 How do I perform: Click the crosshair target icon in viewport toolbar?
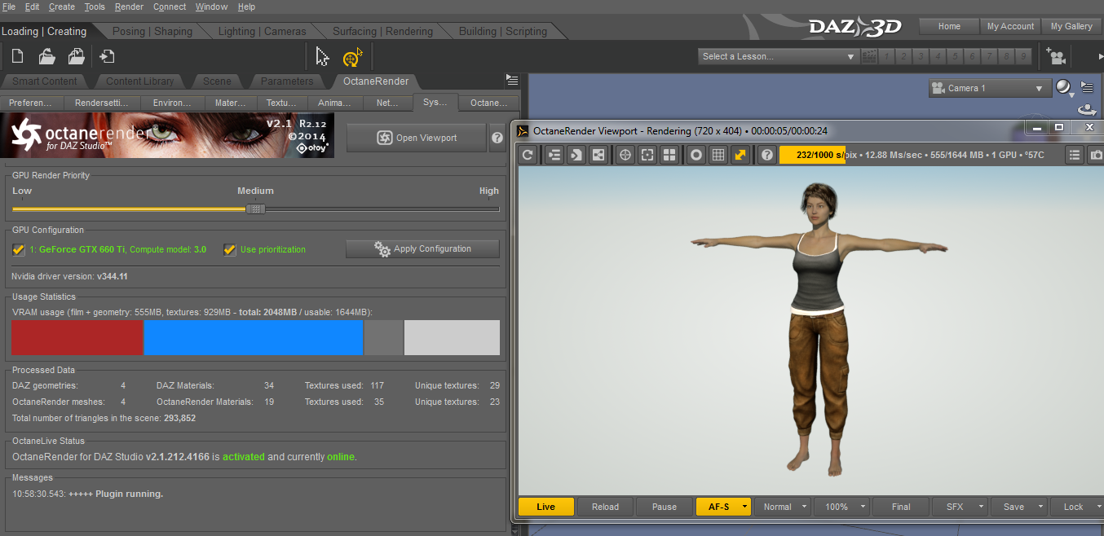click(x=625, y=155)
